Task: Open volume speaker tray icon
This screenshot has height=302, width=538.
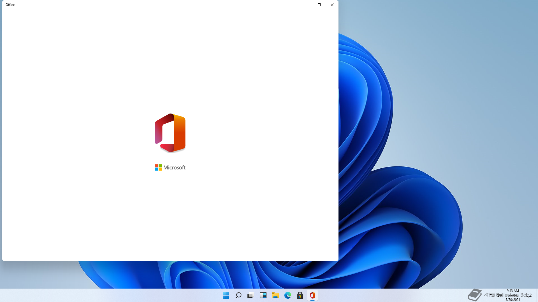Action: tap(499, 295)
